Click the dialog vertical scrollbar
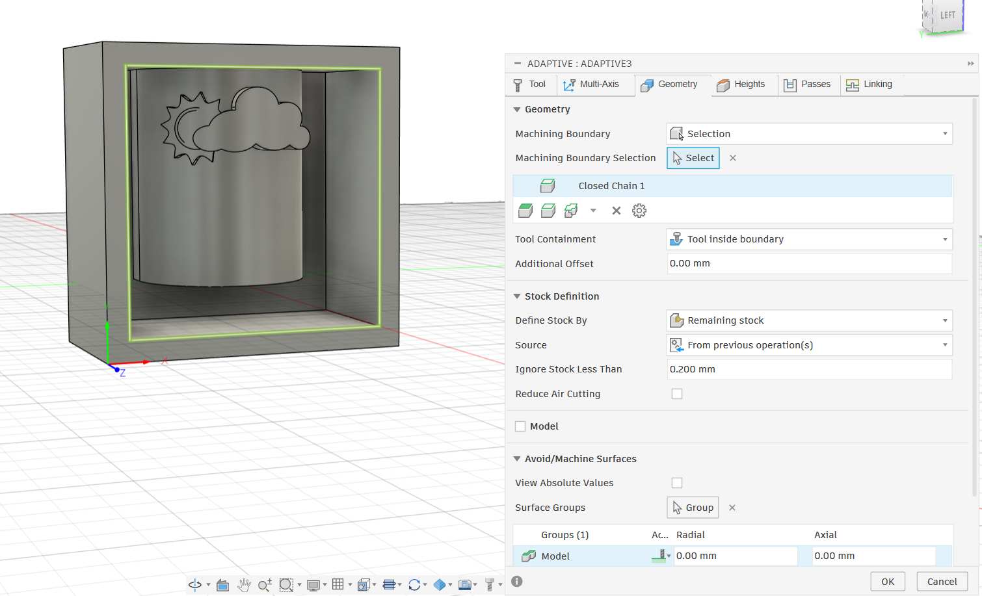982x596 pixels. pos(974,296)
